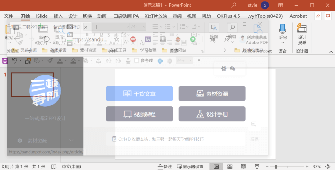Open the fill color dropdown in quick access toolbar
335x170 pixels.
click(79, 61)
